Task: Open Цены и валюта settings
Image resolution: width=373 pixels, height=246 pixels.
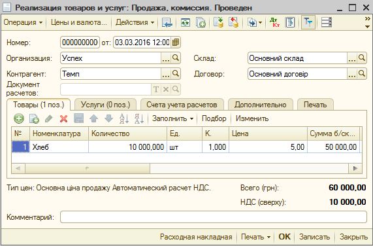Action: point(79,22)
